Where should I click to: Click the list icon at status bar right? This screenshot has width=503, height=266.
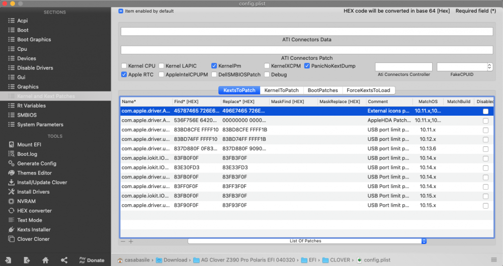pos(494,260)
